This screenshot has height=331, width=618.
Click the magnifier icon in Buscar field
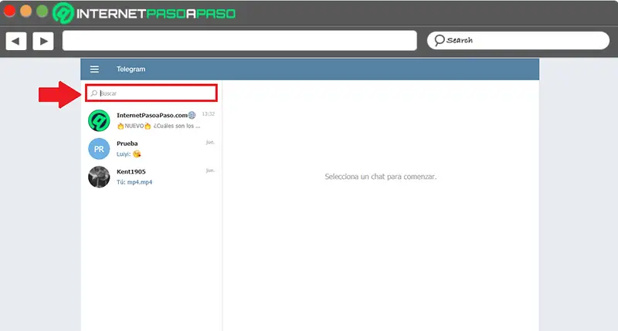pos(93,93)
